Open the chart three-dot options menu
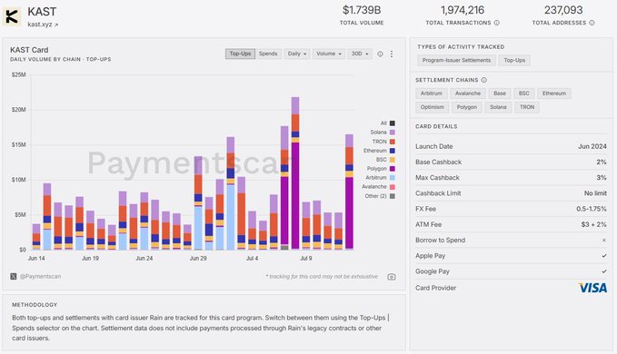This screenshot has width=617, height=354. click(392, 54)
